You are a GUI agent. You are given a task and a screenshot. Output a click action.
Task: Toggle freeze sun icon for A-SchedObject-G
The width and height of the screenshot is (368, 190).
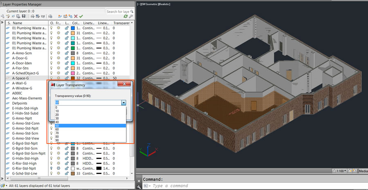58,73
